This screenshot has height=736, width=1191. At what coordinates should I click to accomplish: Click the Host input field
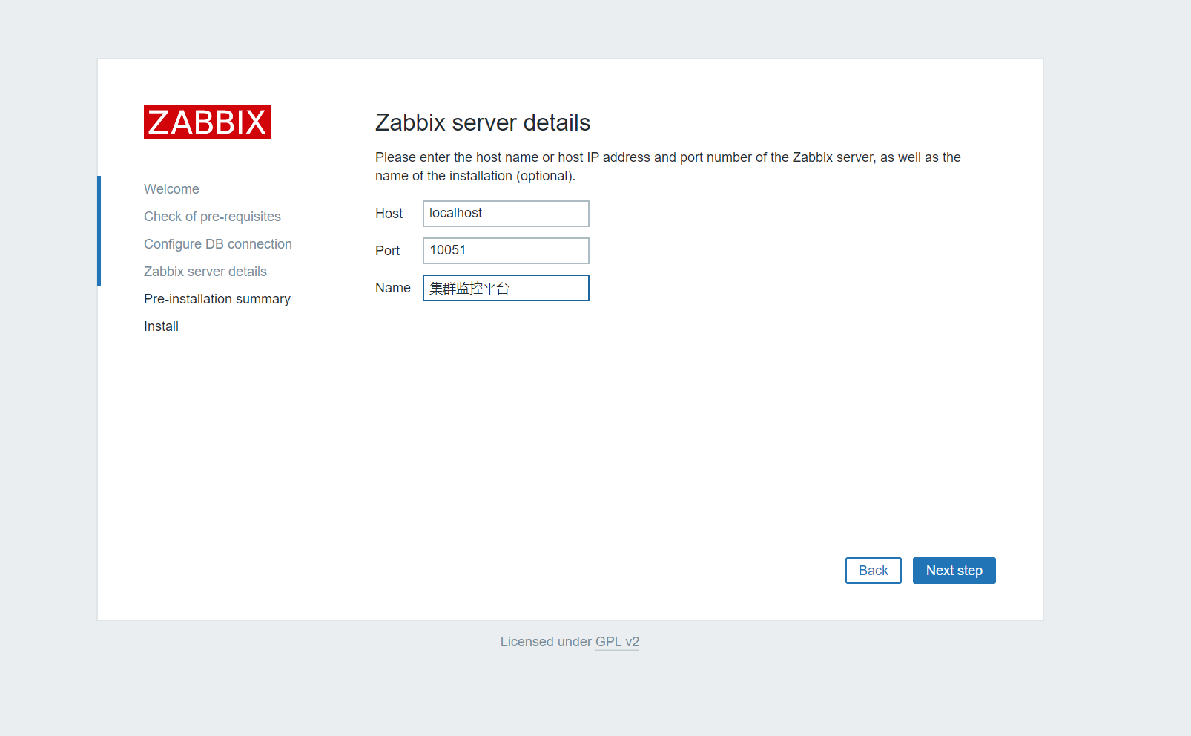click(506, 214)
